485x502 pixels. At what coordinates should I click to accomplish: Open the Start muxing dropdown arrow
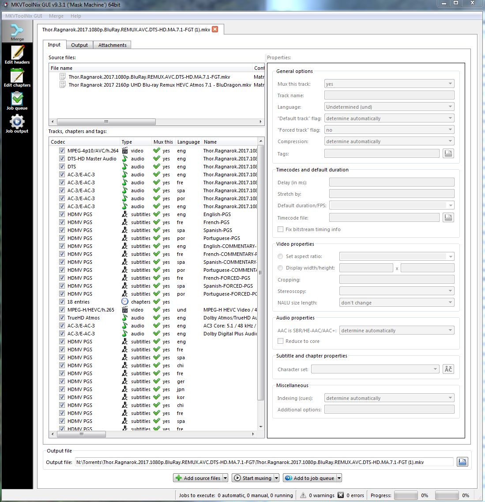pos(277,478)
